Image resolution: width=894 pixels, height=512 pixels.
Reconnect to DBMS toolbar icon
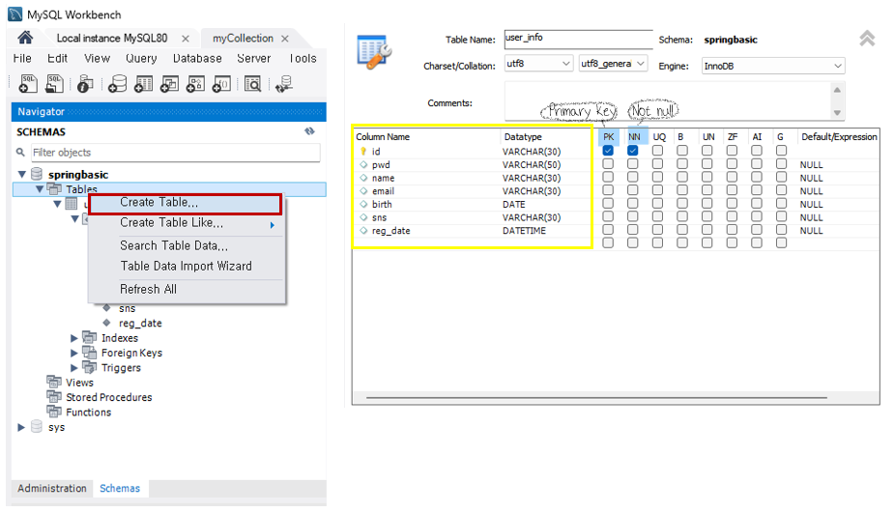pyautogui.click(x=284, y=84)
